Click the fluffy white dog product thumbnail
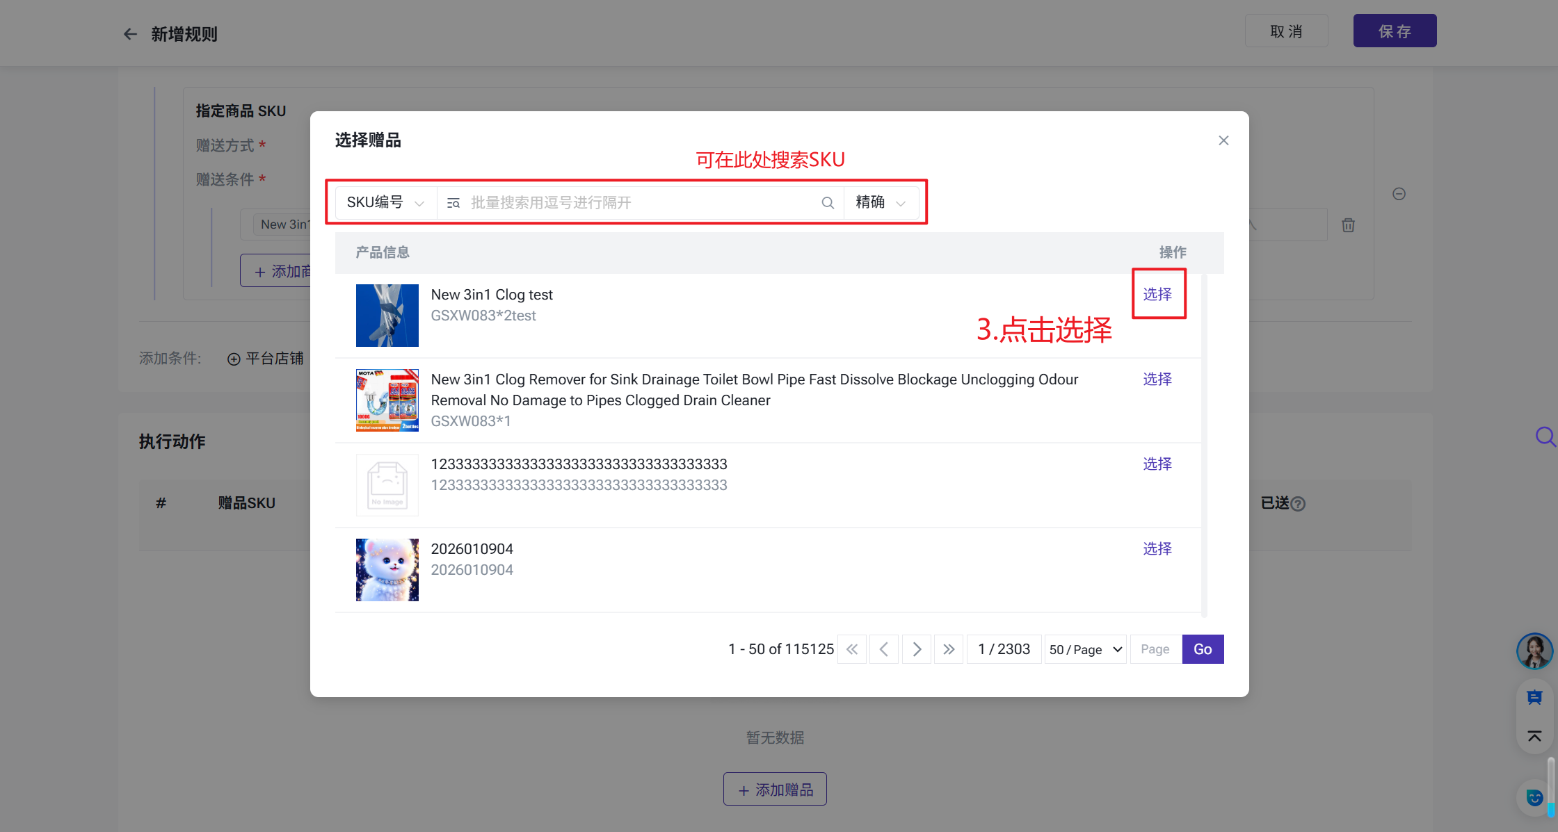The width and height of the screenshot is (1558, 832). 387,570
